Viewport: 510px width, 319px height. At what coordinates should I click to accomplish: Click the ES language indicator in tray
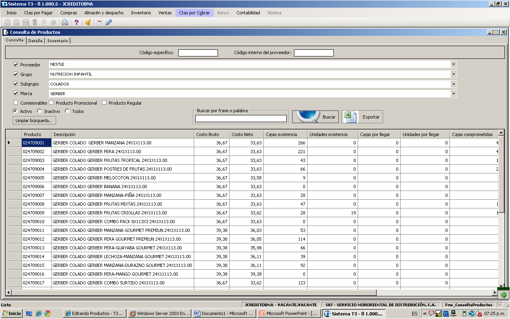coord(415,314)
